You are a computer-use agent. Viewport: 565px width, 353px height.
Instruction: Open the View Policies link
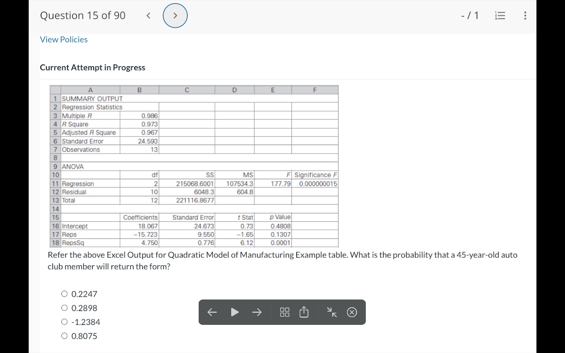point(63,39)
